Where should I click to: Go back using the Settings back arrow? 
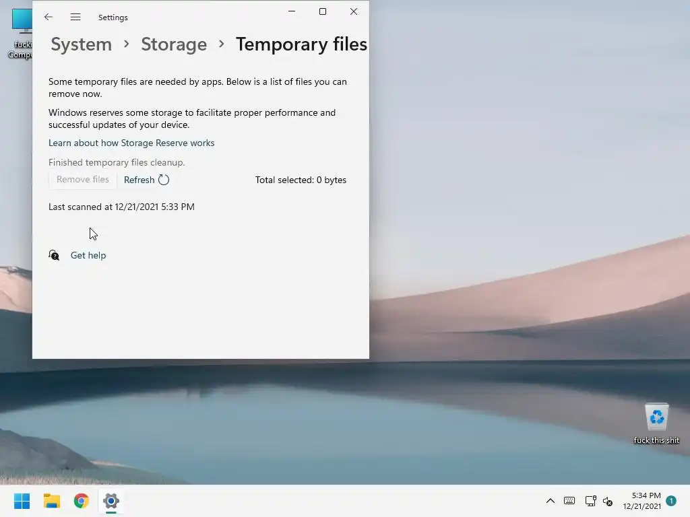tap(49, 17)
